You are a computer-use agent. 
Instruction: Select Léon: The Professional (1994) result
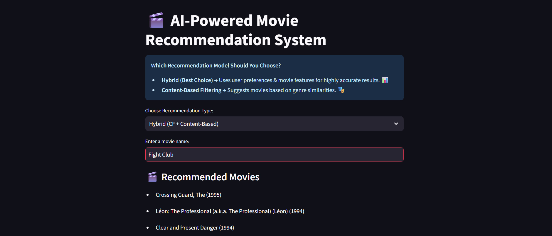pos(230,211)
